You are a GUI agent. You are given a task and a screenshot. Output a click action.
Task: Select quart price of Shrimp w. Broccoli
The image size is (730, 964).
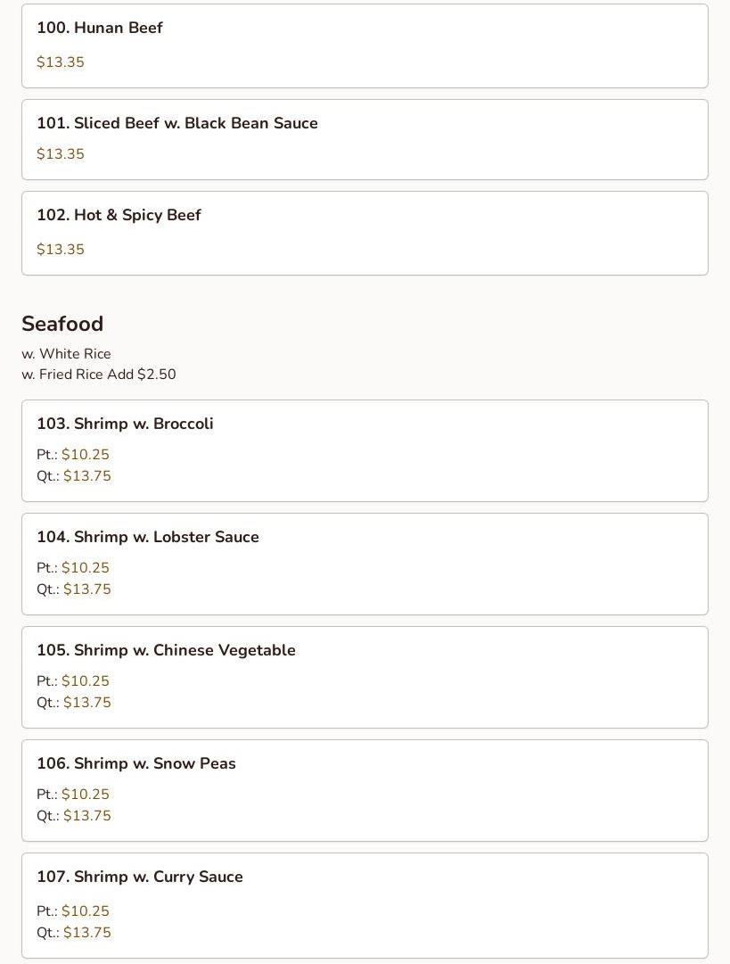pos(87,476)
